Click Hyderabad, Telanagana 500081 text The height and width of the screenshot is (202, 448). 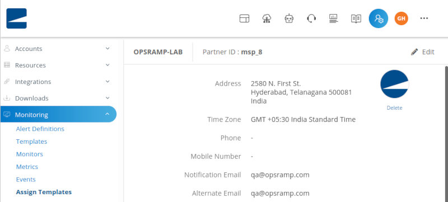click(301, 92)
